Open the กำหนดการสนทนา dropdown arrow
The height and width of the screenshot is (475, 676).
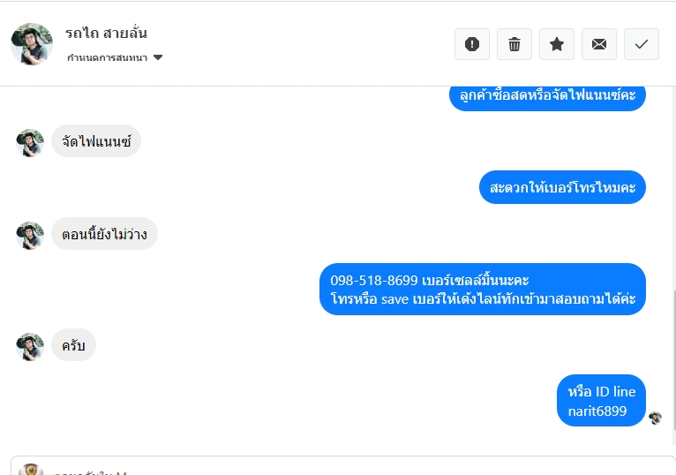pos(158,57)
